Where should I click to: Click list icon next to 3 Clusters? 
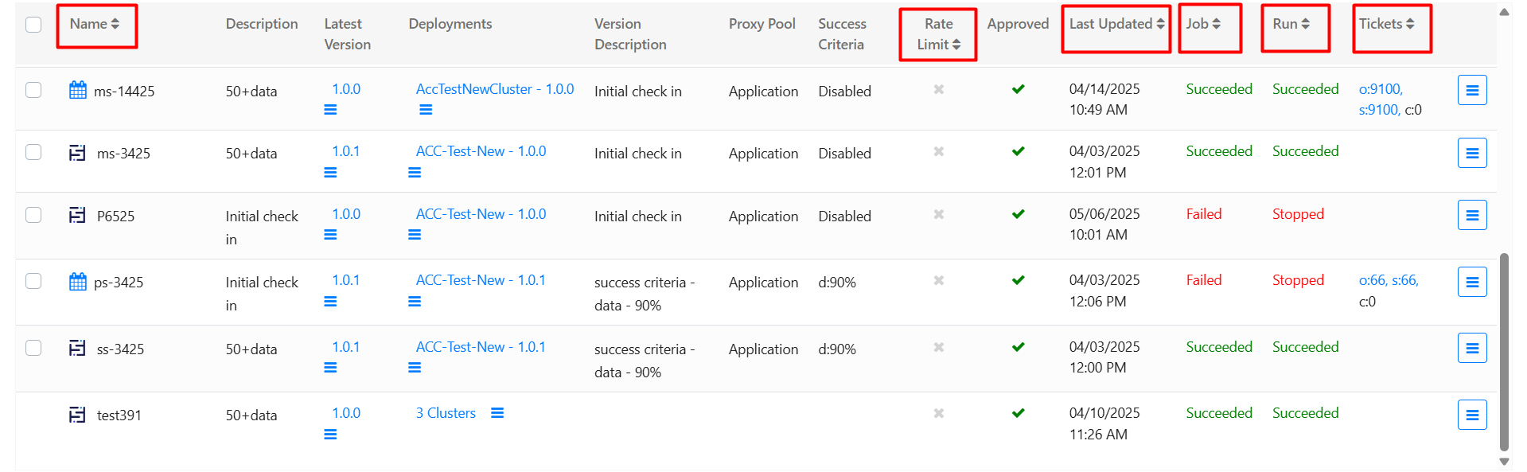point(497,413)
